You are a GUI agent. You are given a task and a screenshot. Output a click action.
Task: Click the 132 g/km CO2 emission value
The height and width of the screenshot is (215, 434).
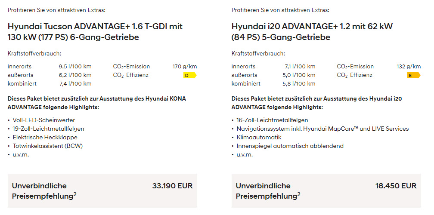pyautogui.click(x=409, y=67)
